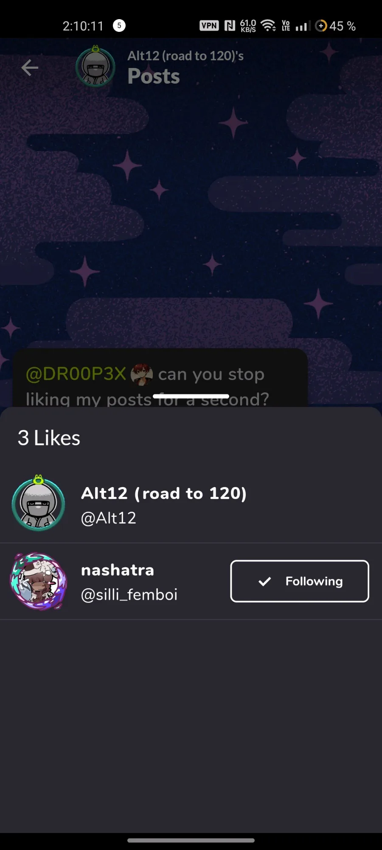Screen dimensions: 382x850
Task: Open nashatra's profile picture
Action: point(39,581)
